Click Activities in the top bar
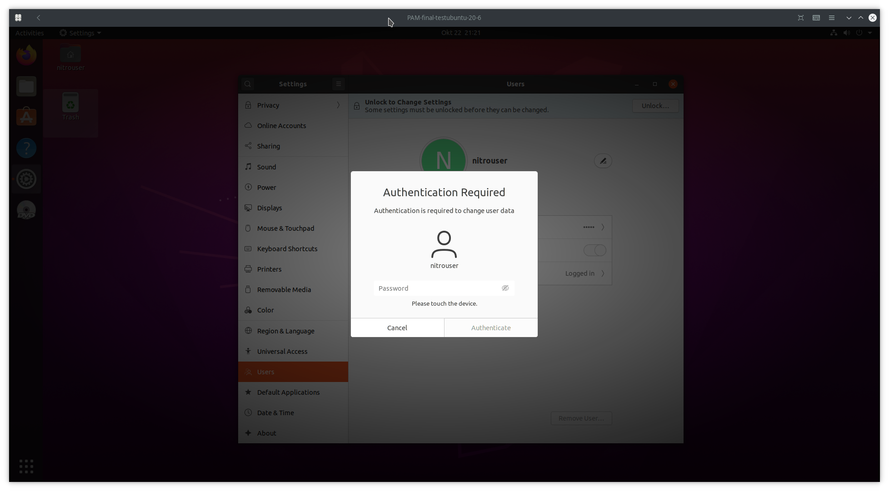Screen dimensions: 889x491 [x=30, y=33]
